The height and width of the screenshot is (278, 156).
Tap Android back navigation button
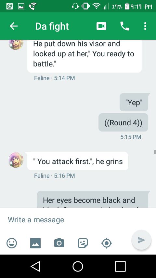35,266
